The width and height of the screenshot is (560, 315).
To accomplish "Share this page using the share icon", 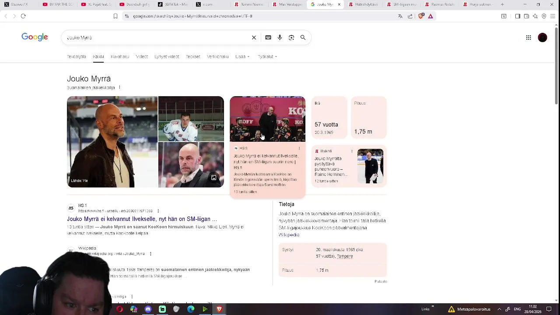I will [x=410, y=16].
